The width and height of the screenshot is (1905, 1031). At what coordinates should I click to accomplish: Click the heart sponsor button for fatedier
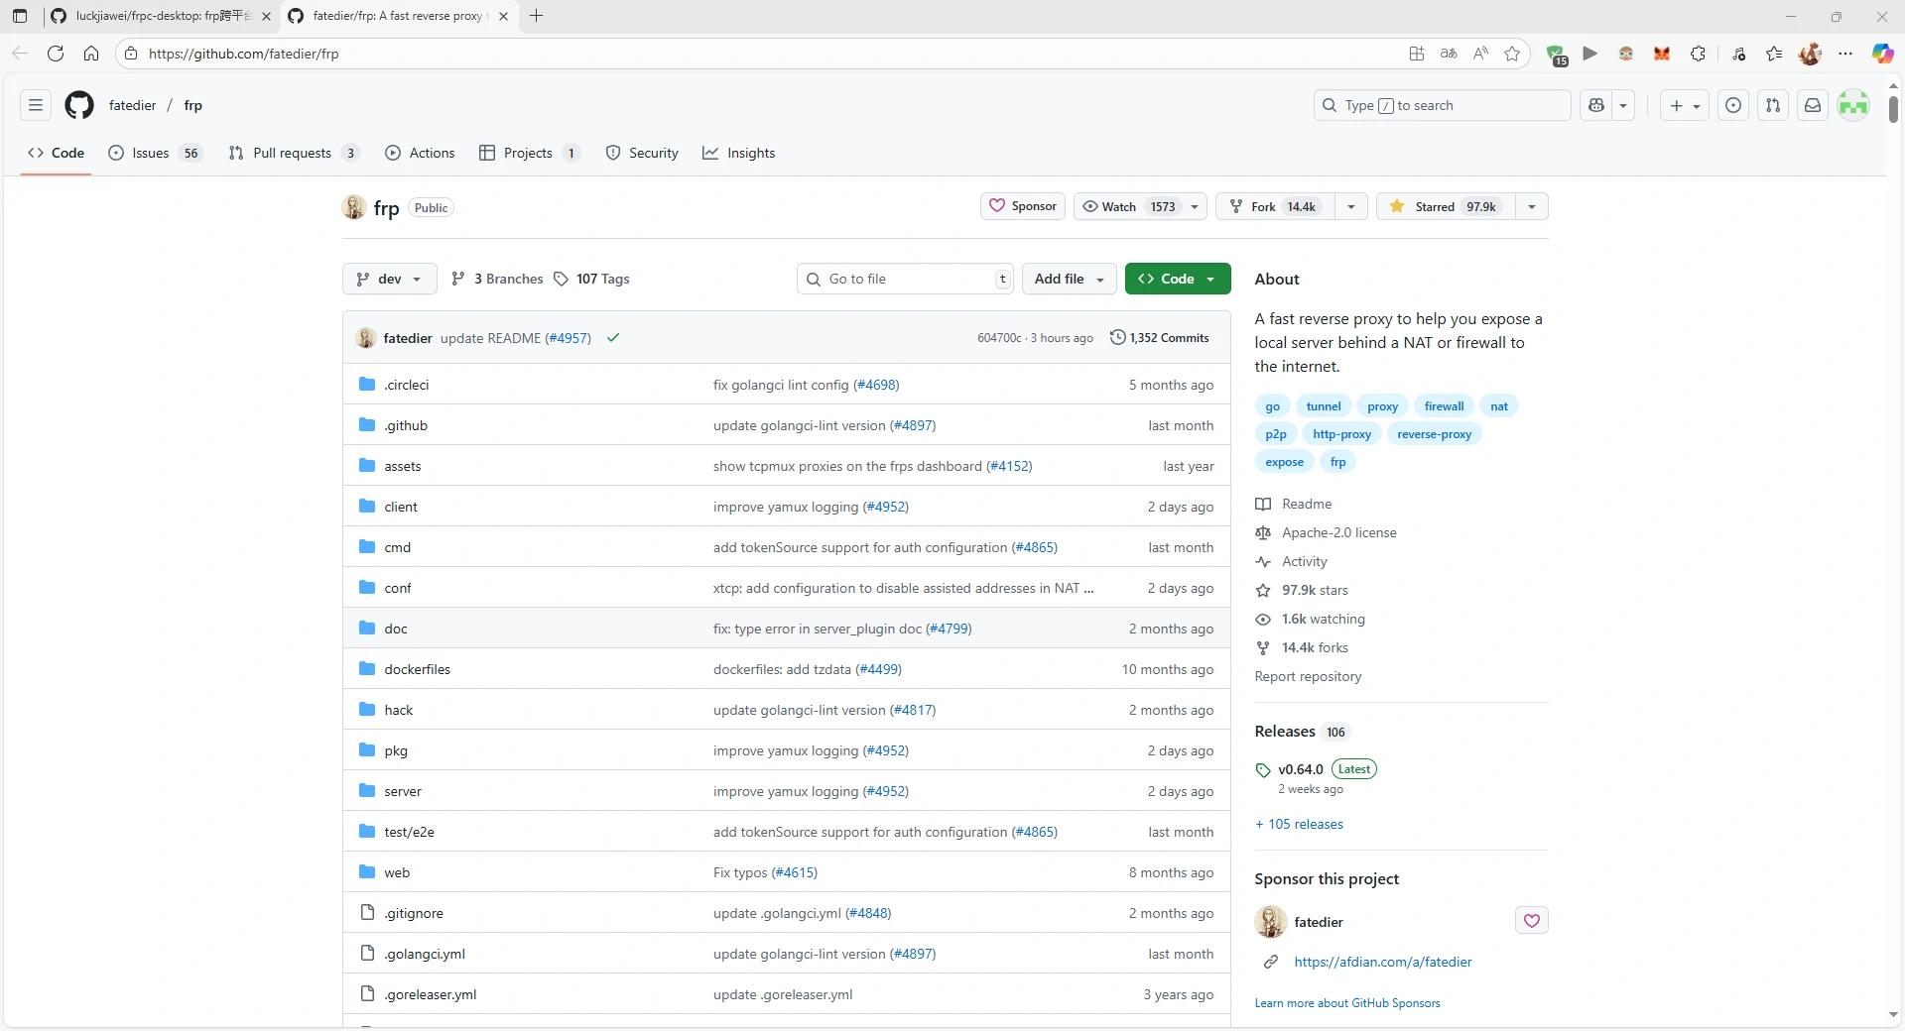click(x=1531, y=921)
